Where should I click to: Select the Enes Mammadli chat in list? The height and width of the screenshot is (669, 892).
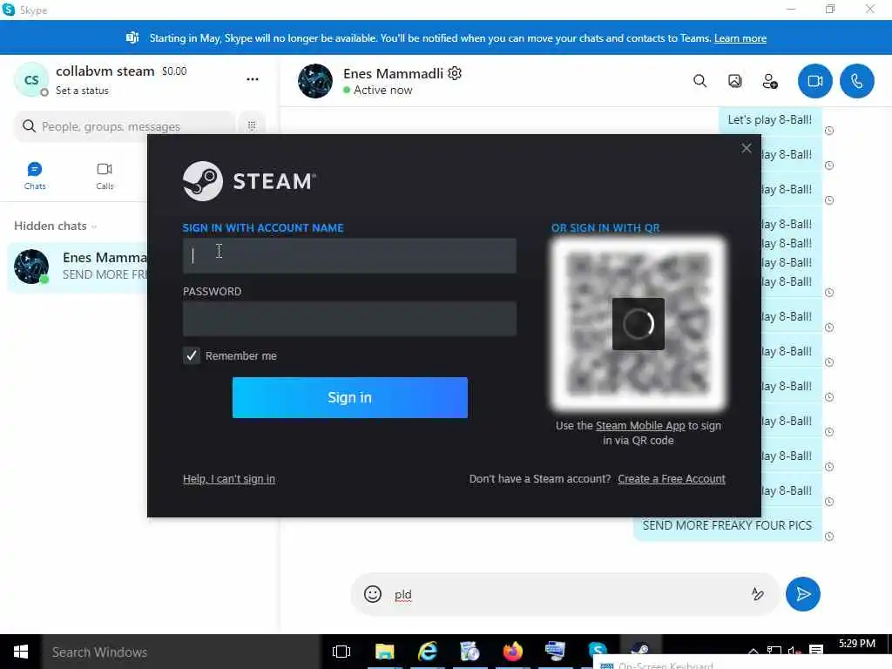click(78, 267)
